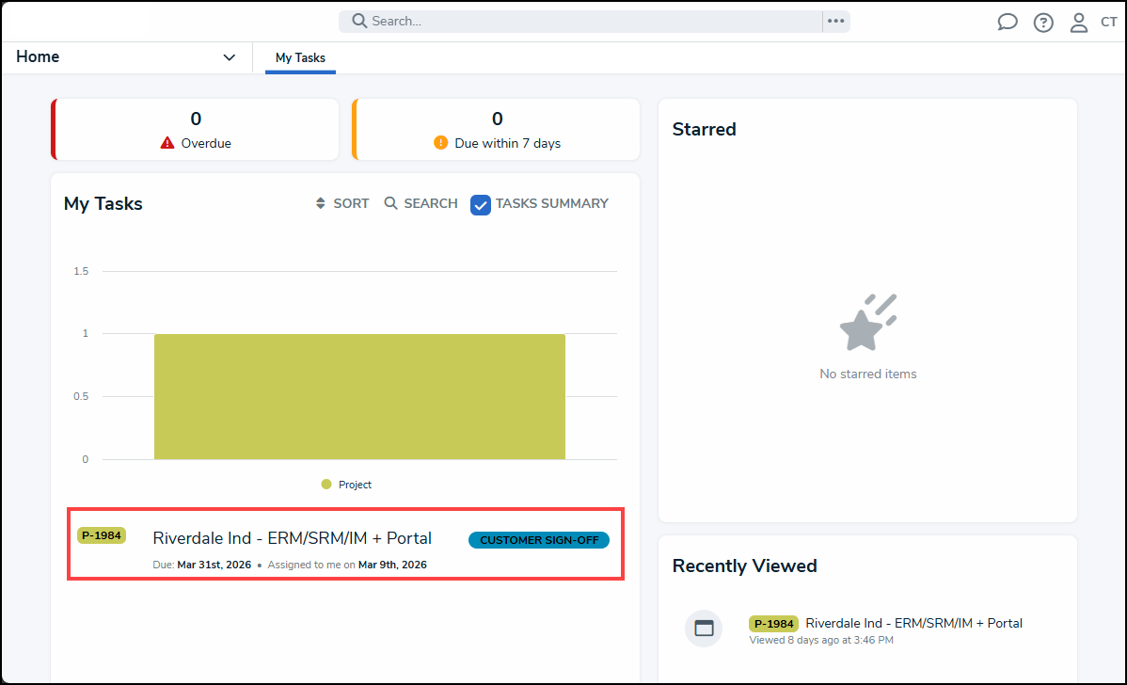
Task: Click the red Overdue warning icon
Action: [167, 143]
